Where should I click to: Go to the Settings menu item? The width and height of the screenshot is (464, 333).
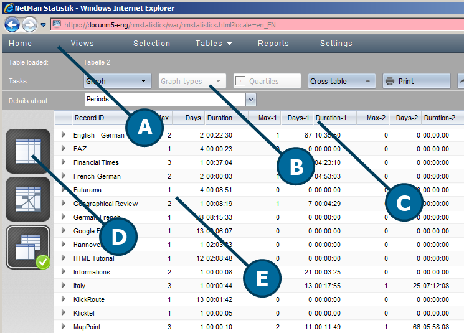tap(336, 44)
